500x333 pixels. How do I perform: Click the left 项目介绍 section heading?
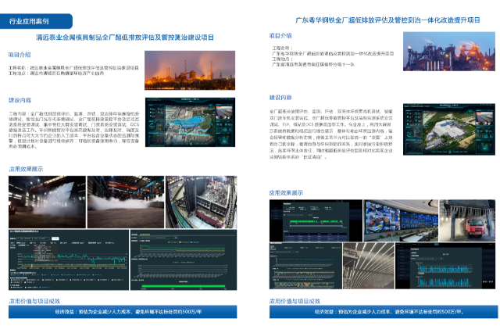[20, 55]
